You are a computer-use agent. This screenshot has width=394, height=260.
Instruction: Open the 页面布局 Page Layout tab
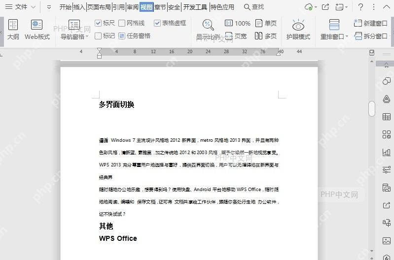pyautogui.click(x=99, y=7)
